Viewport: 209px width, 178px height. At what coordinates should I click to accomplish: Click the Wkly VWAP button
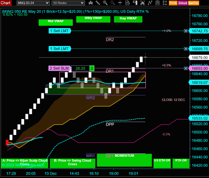[93, 19]
